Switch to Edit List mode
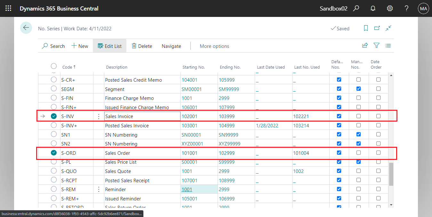The height and width of the screenshot is (217, 432). coord(109,46)
